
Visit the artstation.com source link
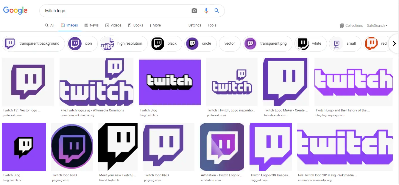point(211,180)
